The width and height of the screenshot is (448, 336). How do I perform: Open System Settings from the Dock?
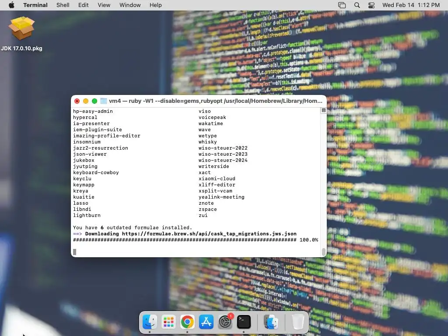coord(225,322)
